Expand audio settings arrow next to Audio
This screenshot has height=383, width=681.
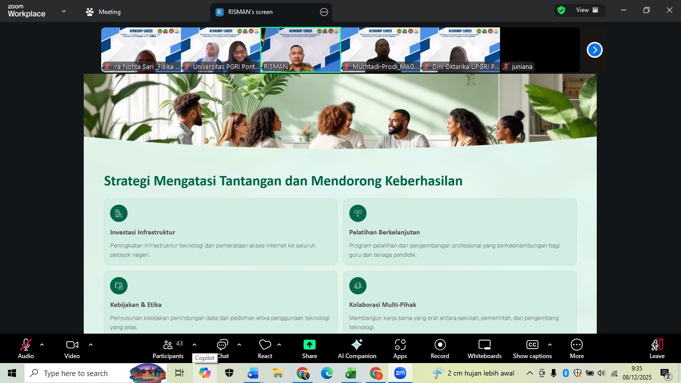pos(42,345)
